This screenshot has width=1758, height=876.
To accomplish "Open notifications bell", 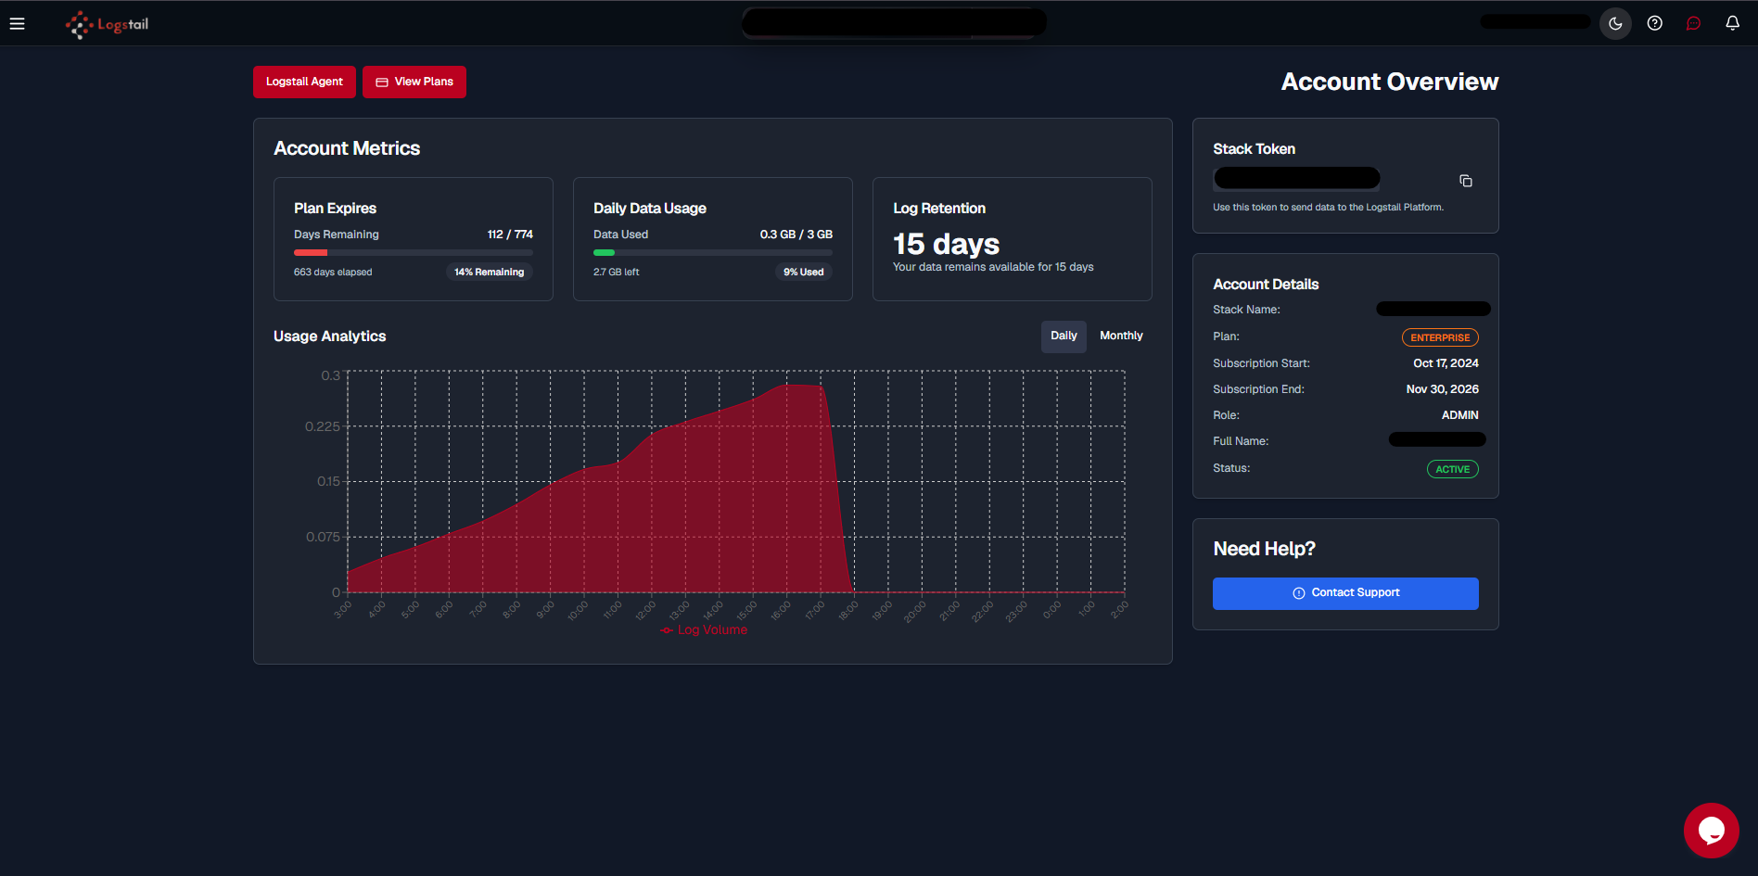I will (1732, 23).
